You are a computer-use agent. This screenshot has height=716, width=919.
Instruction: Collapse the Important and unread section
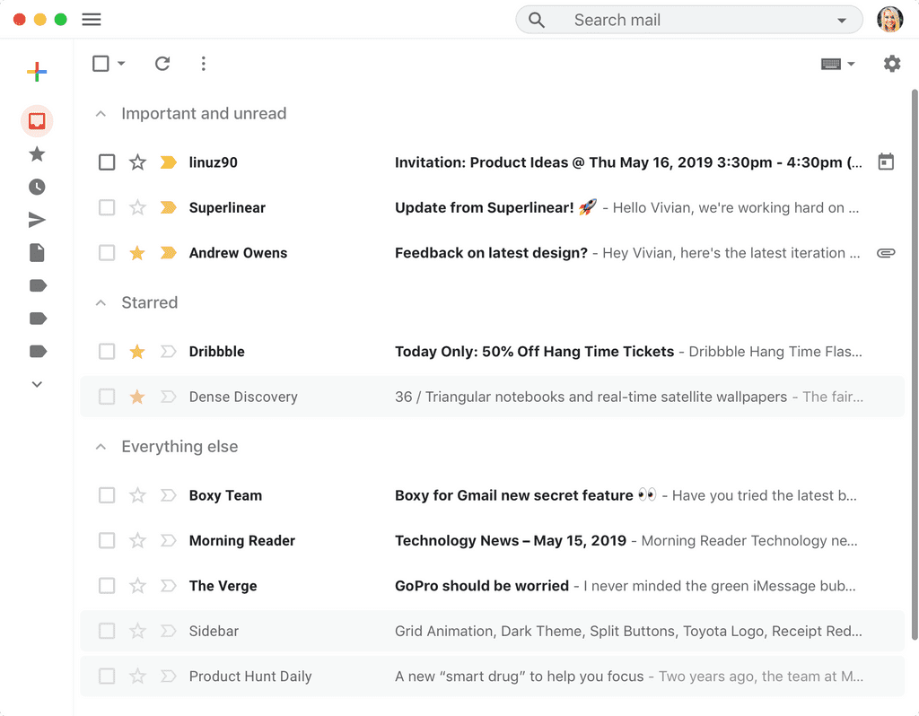pos(101,114)
